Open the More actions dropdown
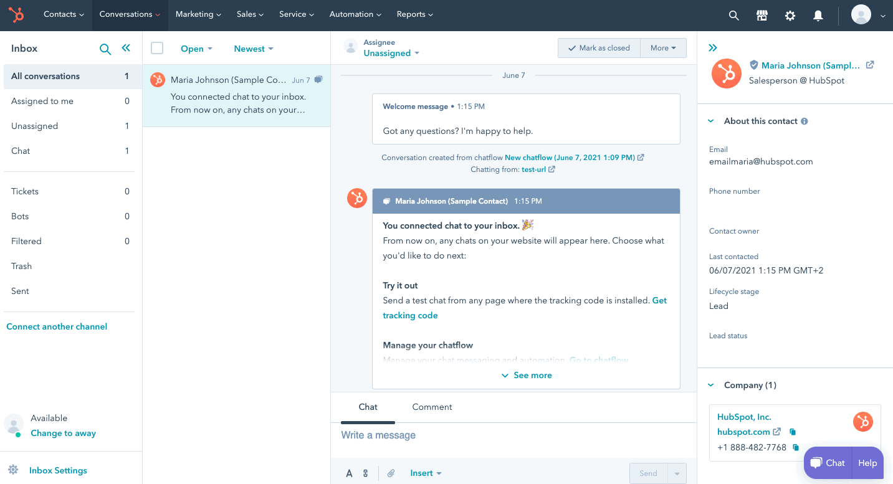The height and width of the screenshot is (484, 893). coord(663,48)
